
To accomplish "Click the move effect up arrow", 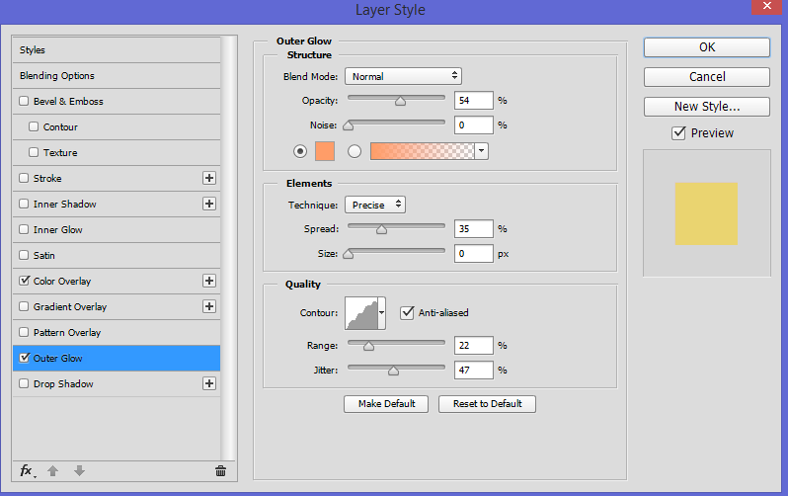I will coord(53,470).
